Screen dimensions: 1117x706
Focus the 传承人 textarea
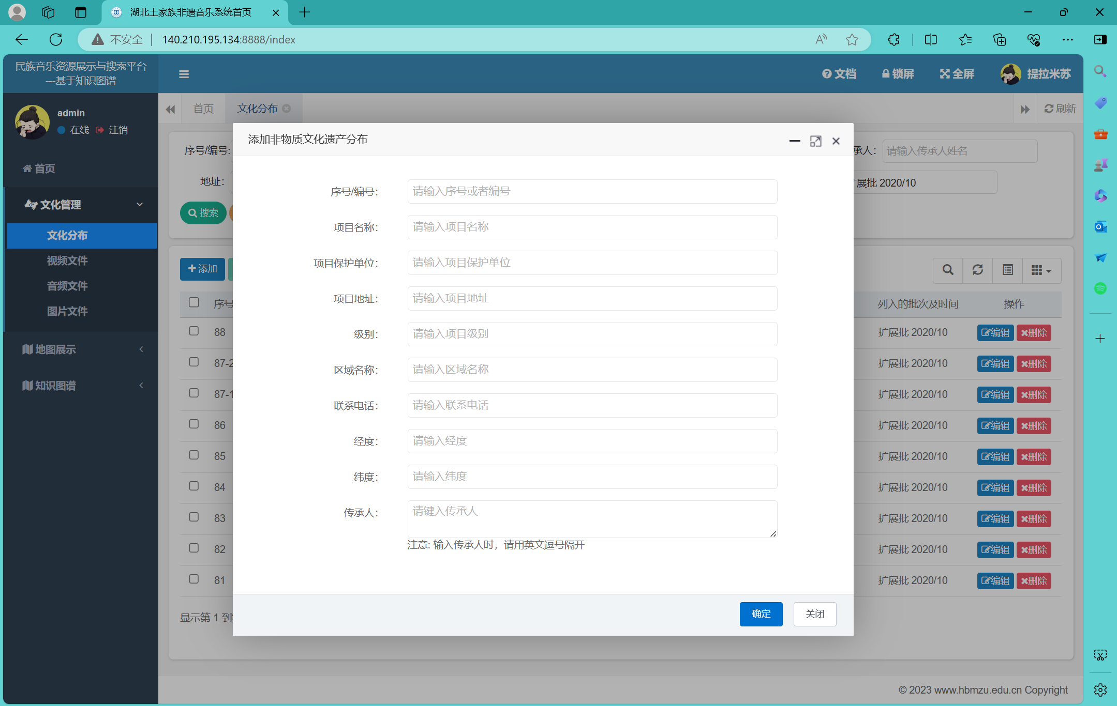592,519
